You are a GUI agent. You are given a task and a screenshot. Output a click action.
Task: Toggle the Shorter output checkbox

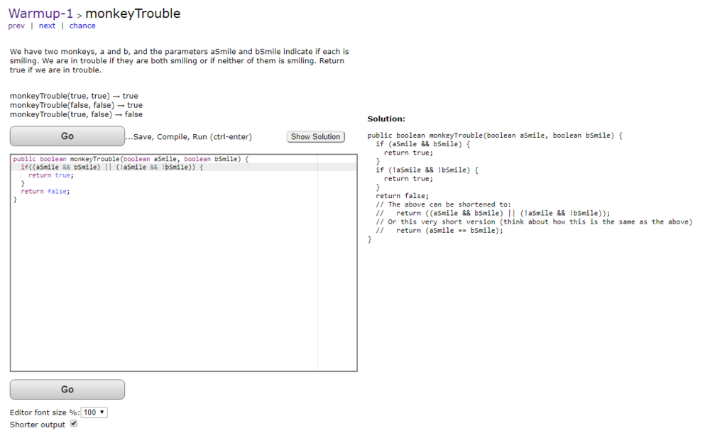(74, 424)
